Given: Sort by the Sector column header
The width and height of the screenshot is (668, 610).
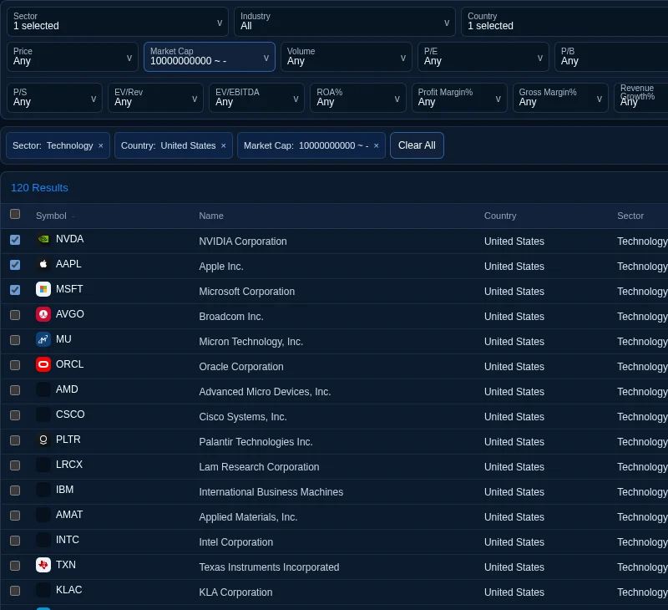Looking at the screenshot, I should (x=630, y=216).
